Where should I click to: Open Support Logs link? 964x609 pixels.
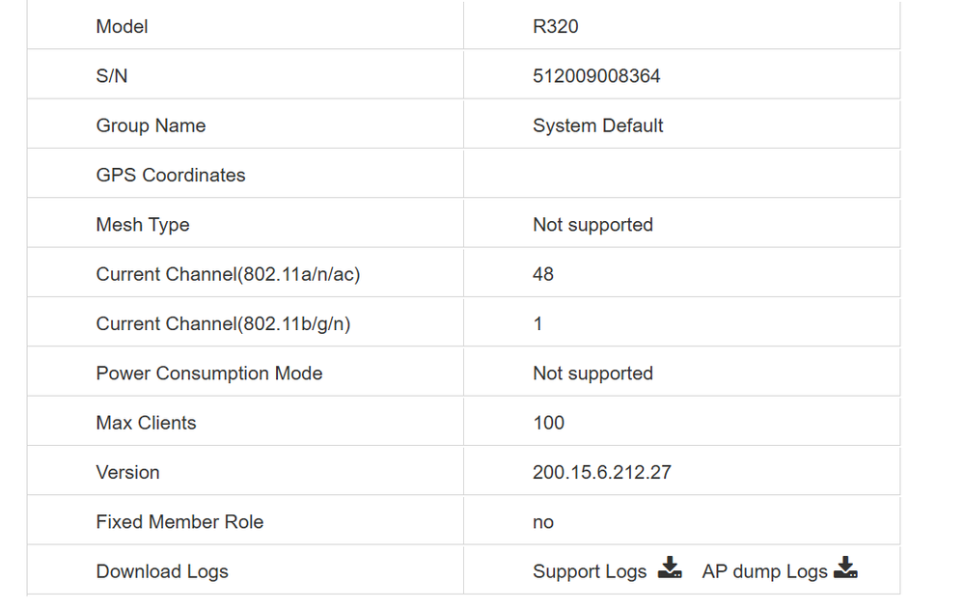click(x=590, y=571)
